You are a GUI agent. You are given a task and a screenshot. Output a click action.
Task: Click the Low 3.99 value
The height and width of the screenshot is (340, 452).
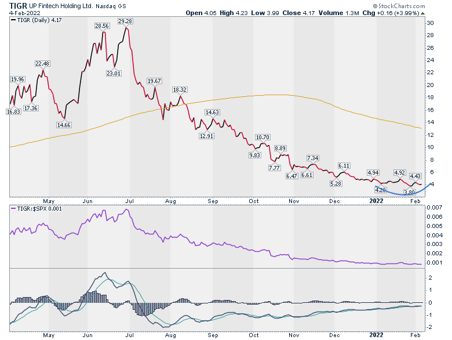click(x=265, y=13)
